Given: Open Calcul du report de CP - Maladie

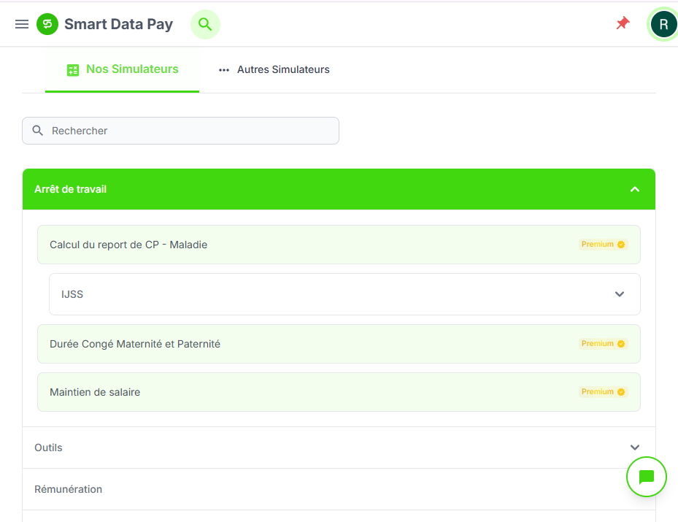Looking at the screenshot, I should pyautogui.click(x=128, y=245).
